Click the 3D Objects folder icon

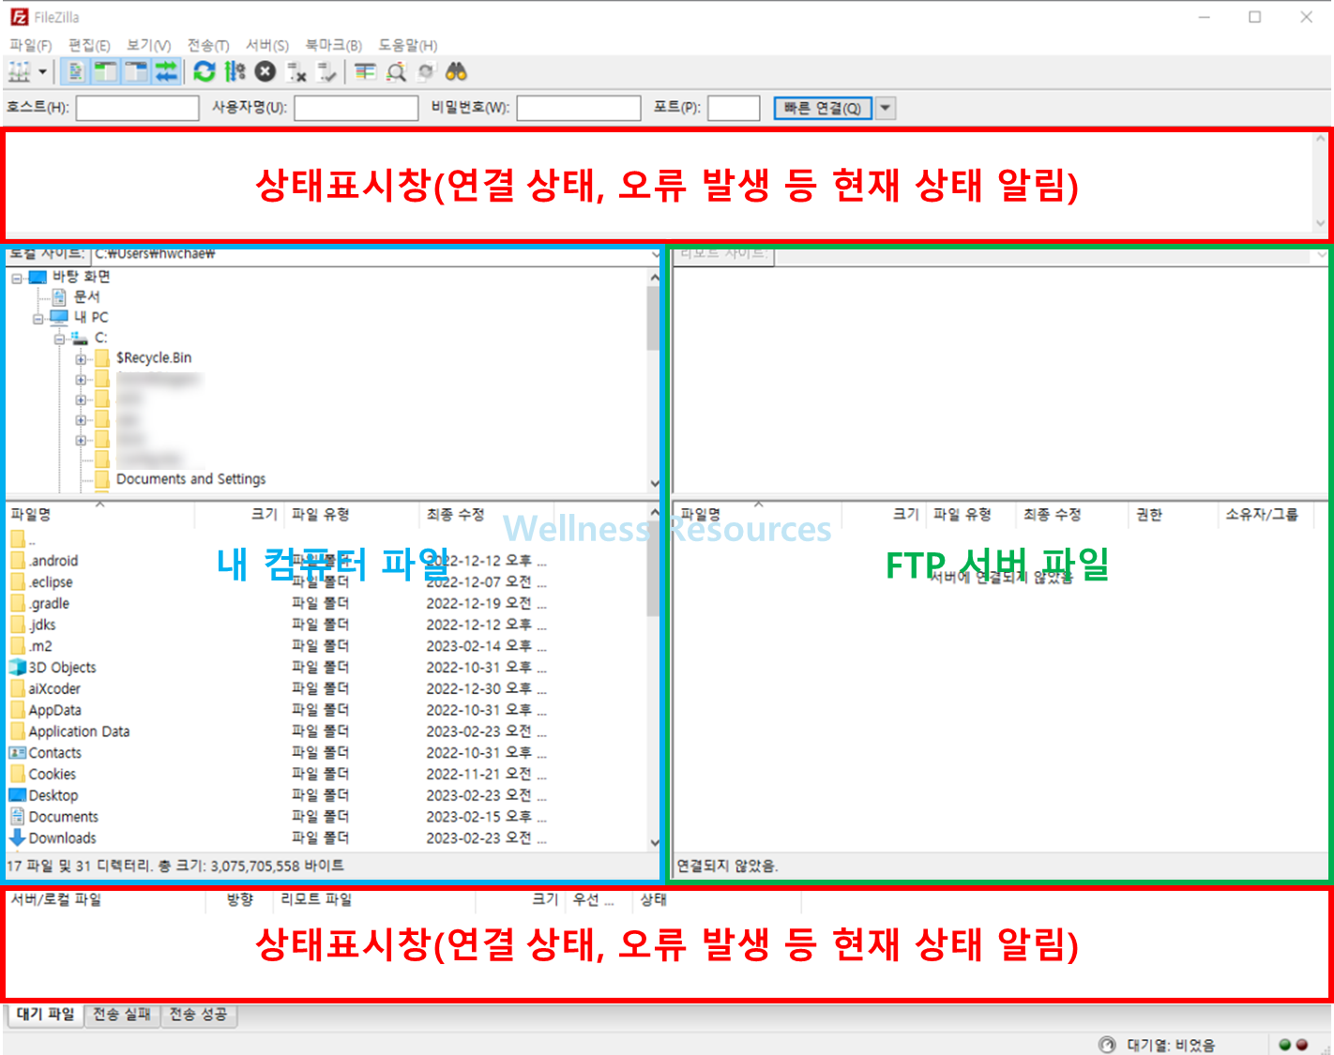click(17, 668)
